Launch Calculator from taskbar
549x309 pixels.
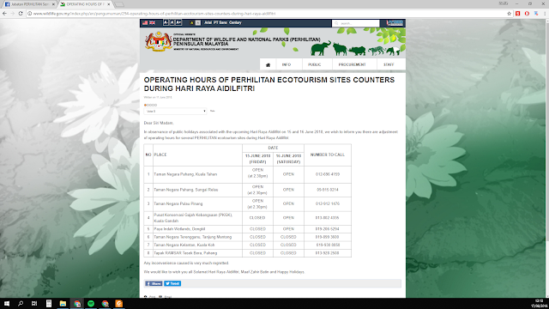(x=49, y=303)
